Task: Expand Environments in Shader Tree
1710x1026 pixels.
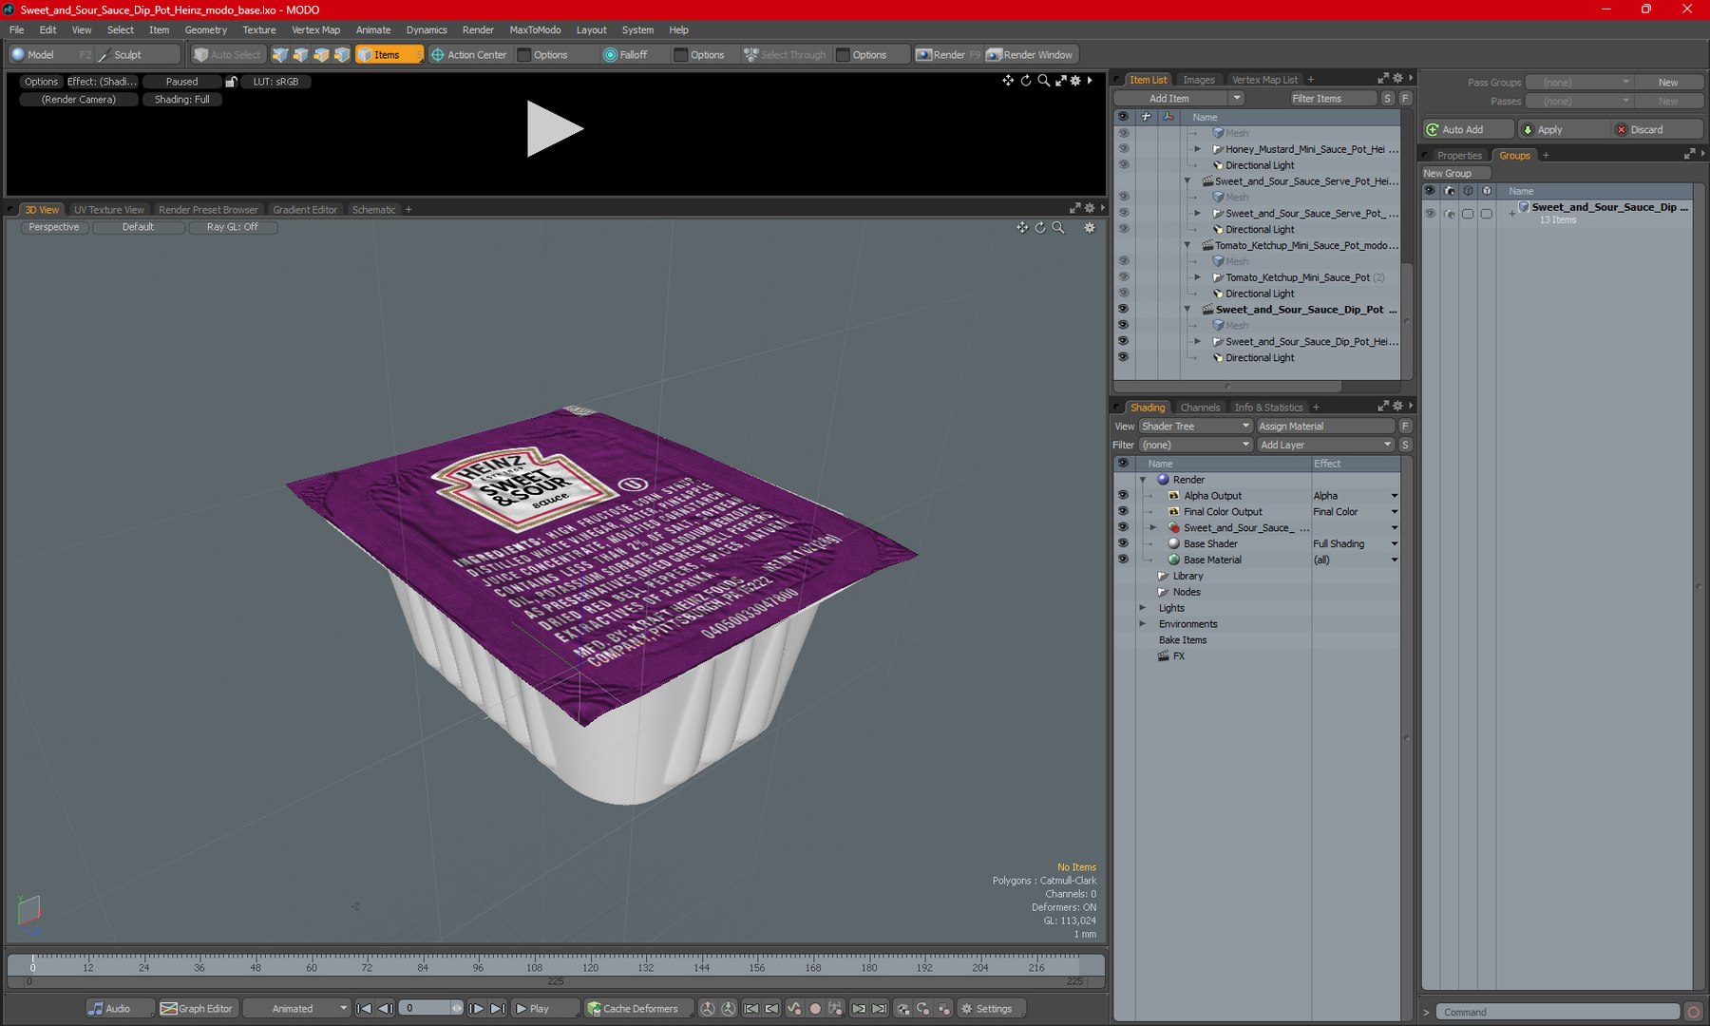Action: [1143, 624]
